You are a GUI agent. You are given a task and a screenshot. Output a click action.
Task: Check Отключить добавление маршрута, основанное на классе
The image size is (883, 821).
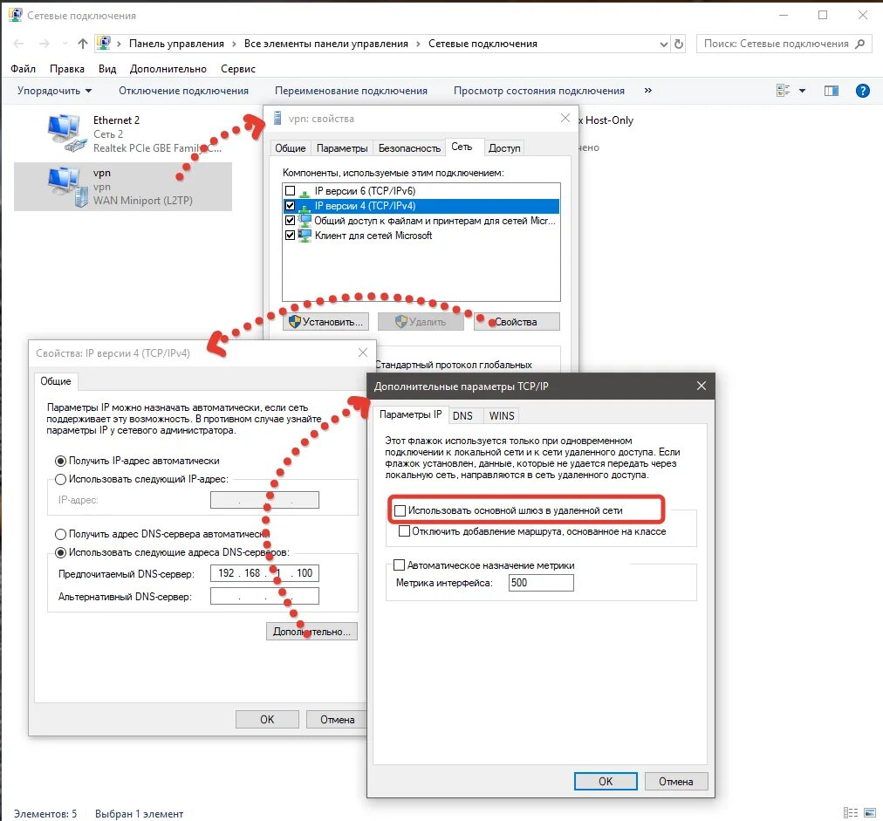point(404,531)
